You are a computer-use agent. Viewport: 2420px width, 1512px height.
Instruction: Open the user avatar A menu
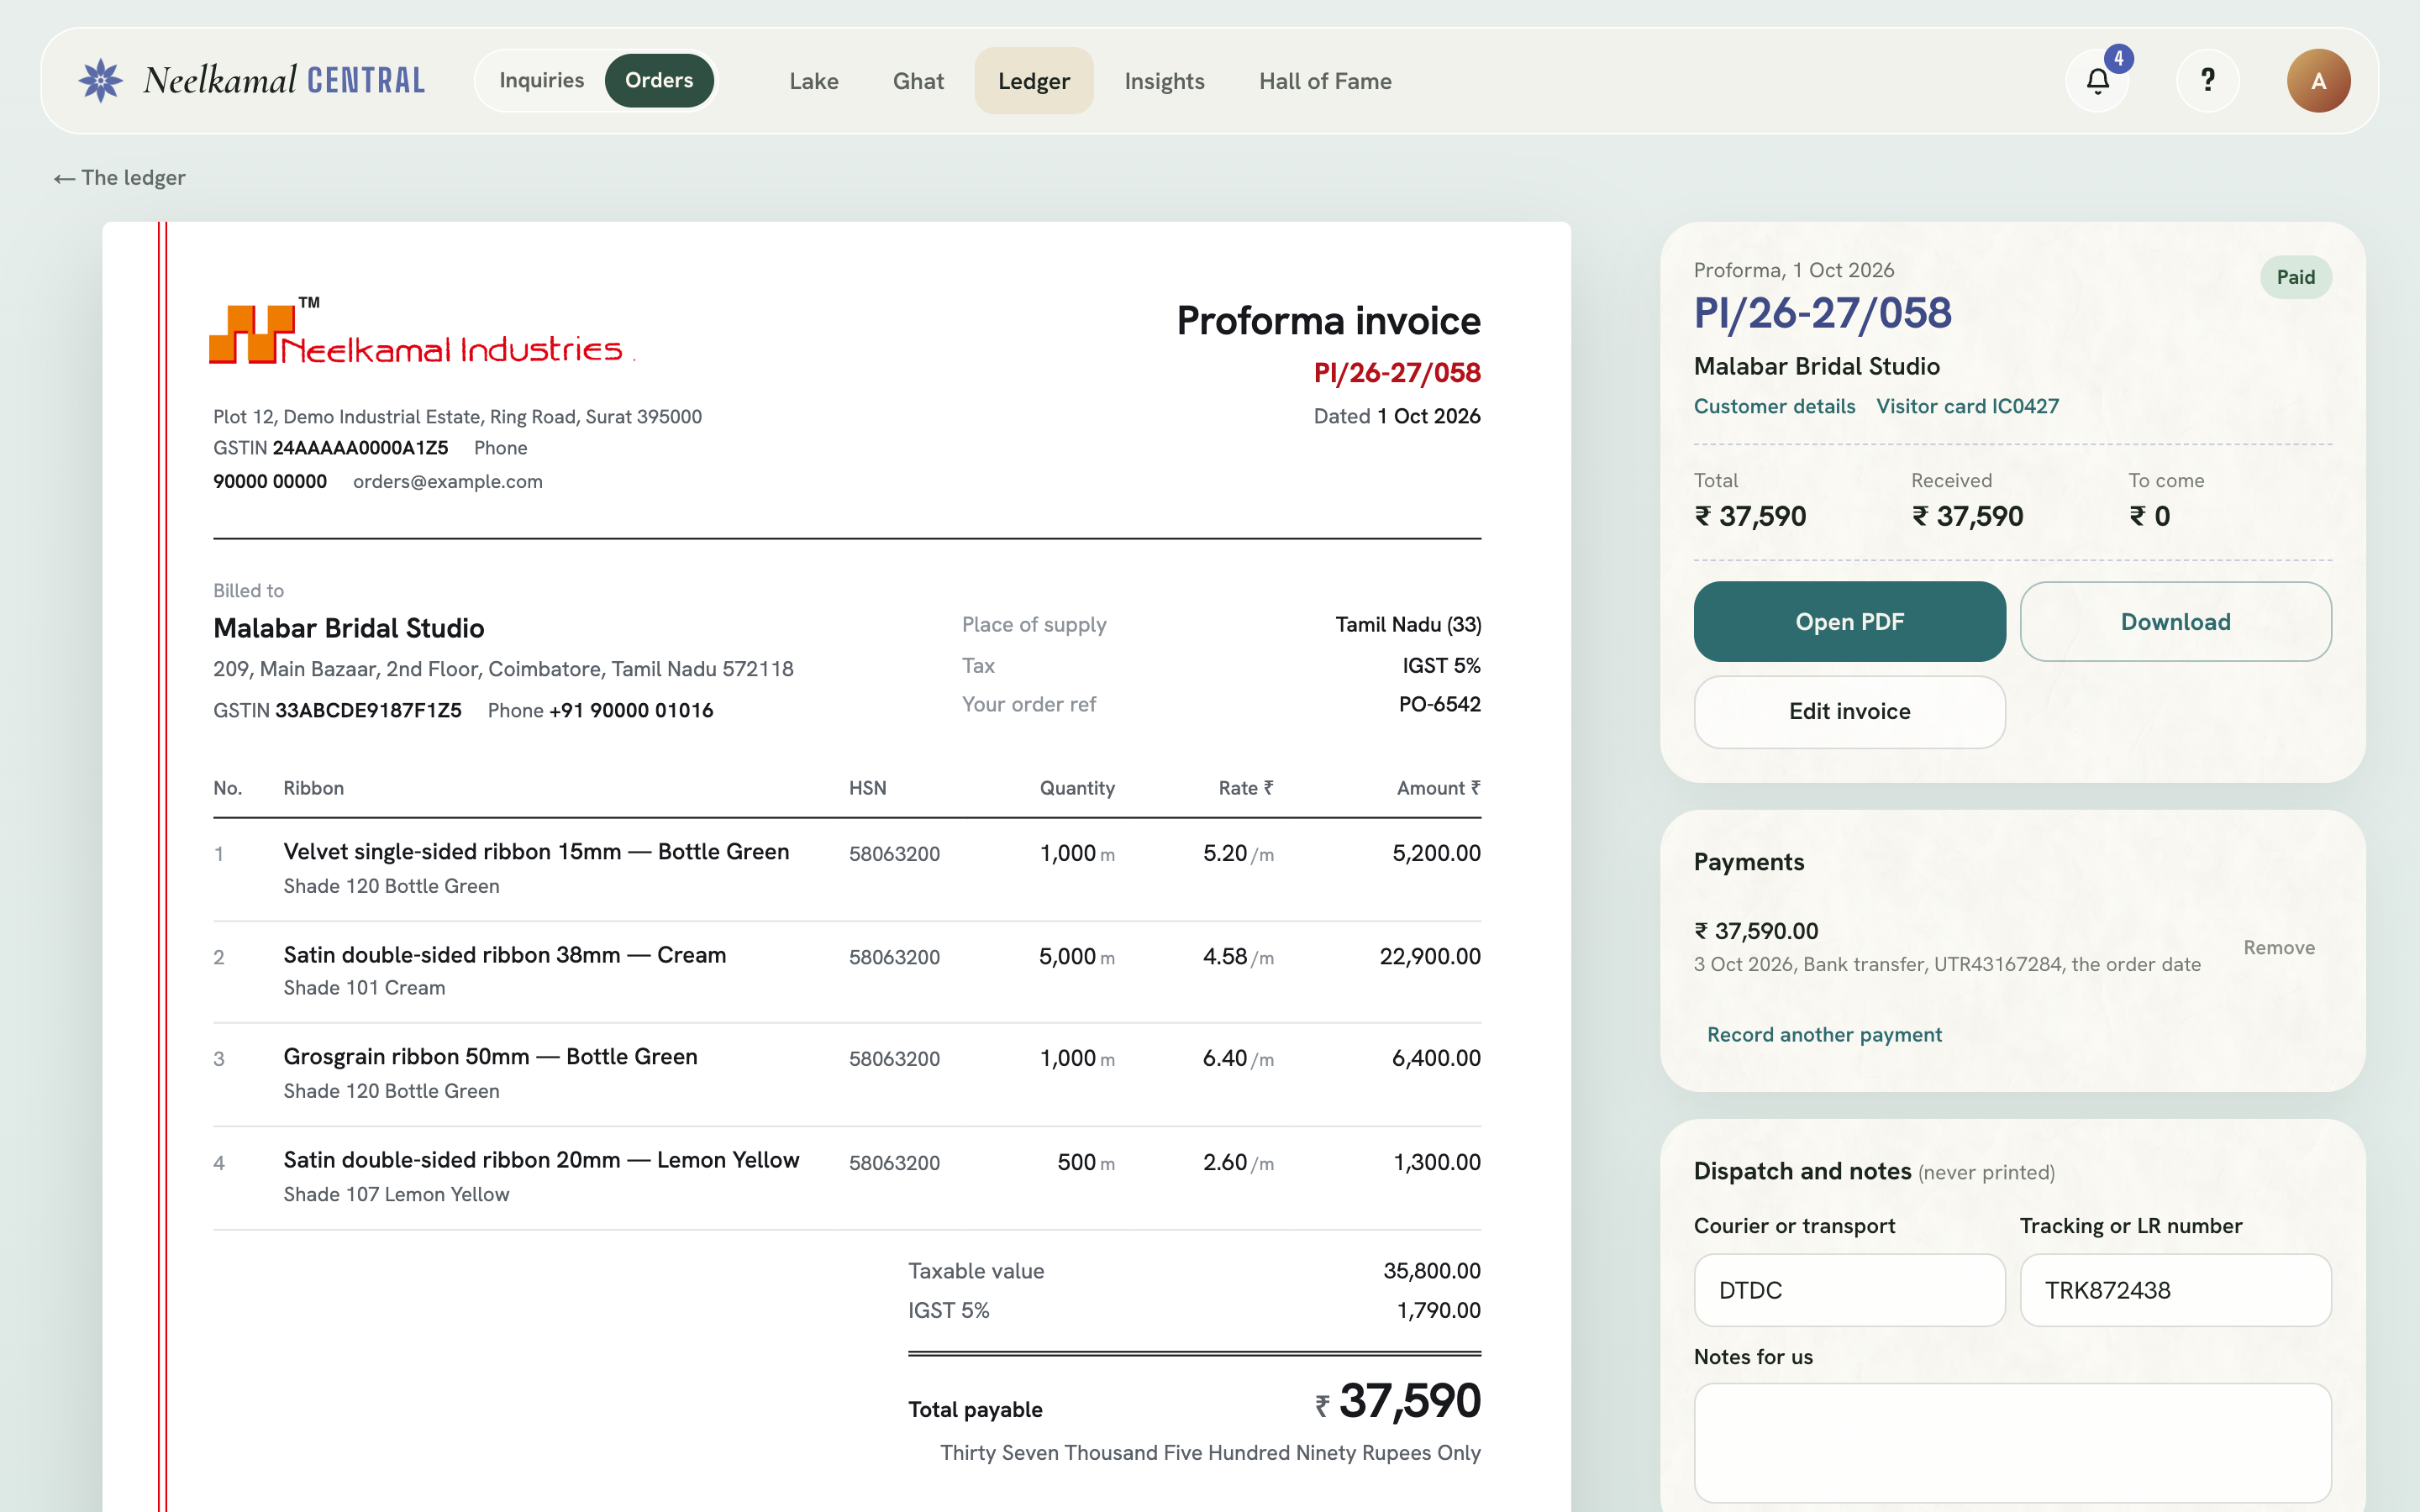(x=2318, y=81)
